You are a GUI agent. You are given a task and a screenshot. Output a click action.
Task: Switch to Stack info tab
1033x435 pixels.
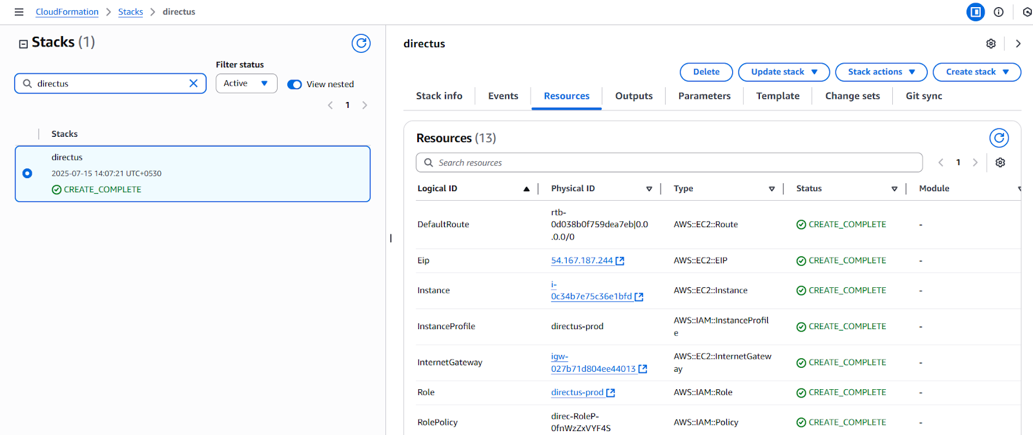[x=439, y=96]
